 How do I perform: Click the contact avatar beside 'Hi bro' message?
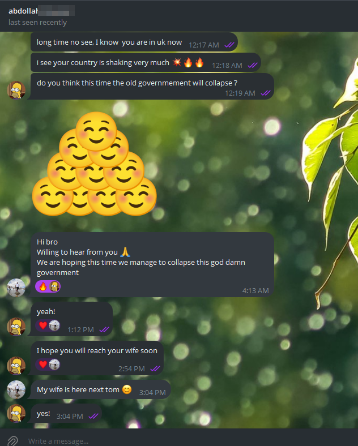click(x=16, y=288)
